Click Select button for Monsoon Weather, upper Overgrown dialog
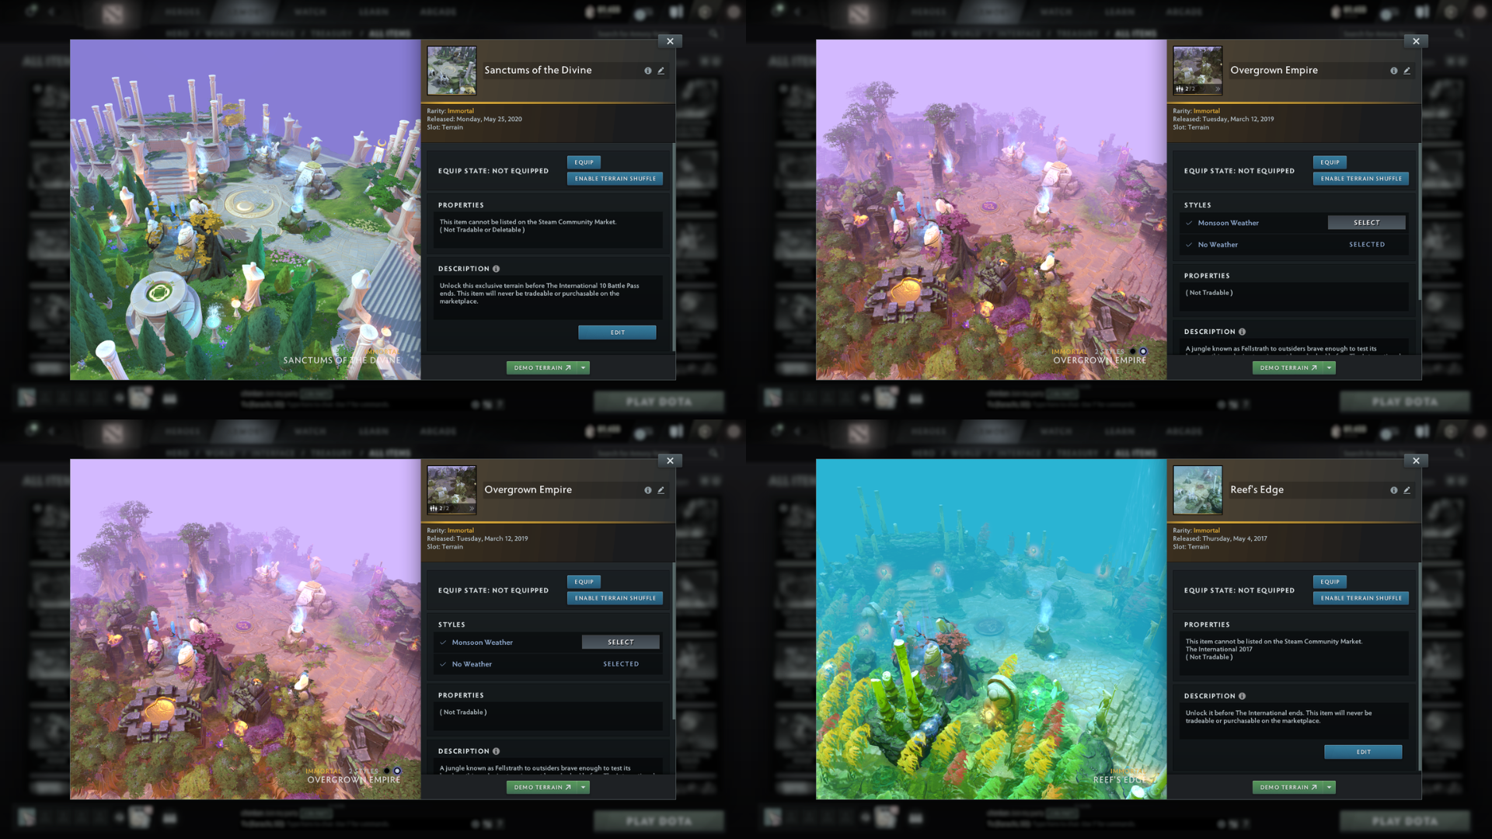Viewport: 1492px width, 839px height. click(1367, 223)
